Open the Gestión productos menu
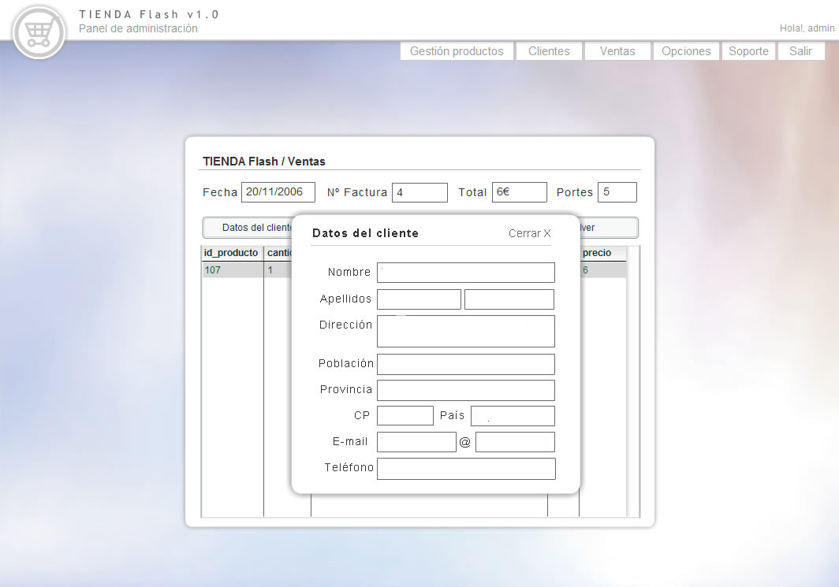Screen dimensions: 839x587 click(457, 51)
